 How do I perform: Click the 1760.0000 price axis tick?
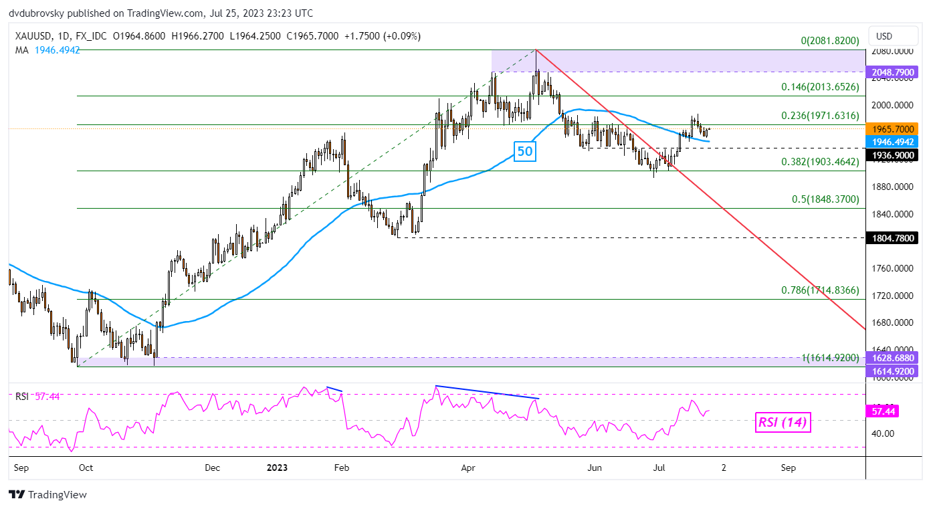point(893,268)
